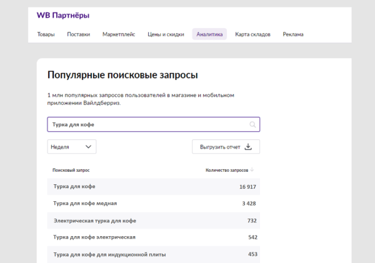Click the download icon in Выгрузить отчет

point(247,147)
